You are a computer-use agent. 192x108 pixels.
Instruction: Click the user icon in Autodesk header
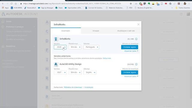point(188,14)
